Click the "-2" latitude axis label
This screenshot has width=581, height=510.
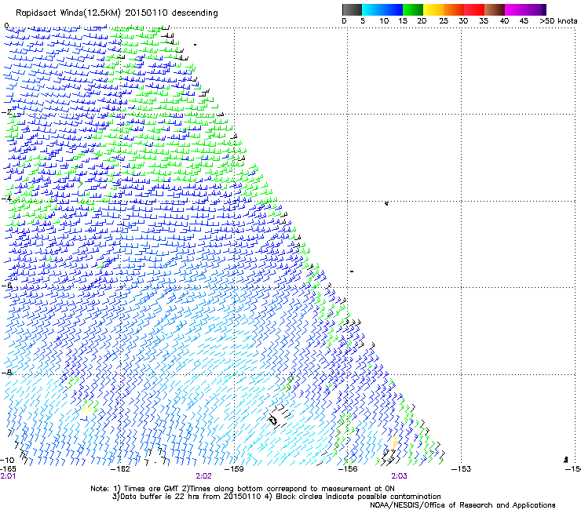click(7, 111)
